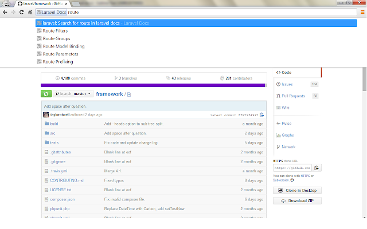Choose the Route Parameters suggestion
367x229 pixels.
[196, 54]
